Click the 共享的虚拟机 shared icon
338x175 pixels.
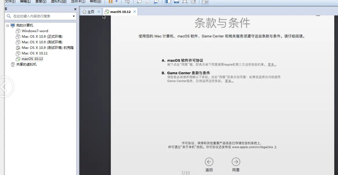tap(13, 65)
